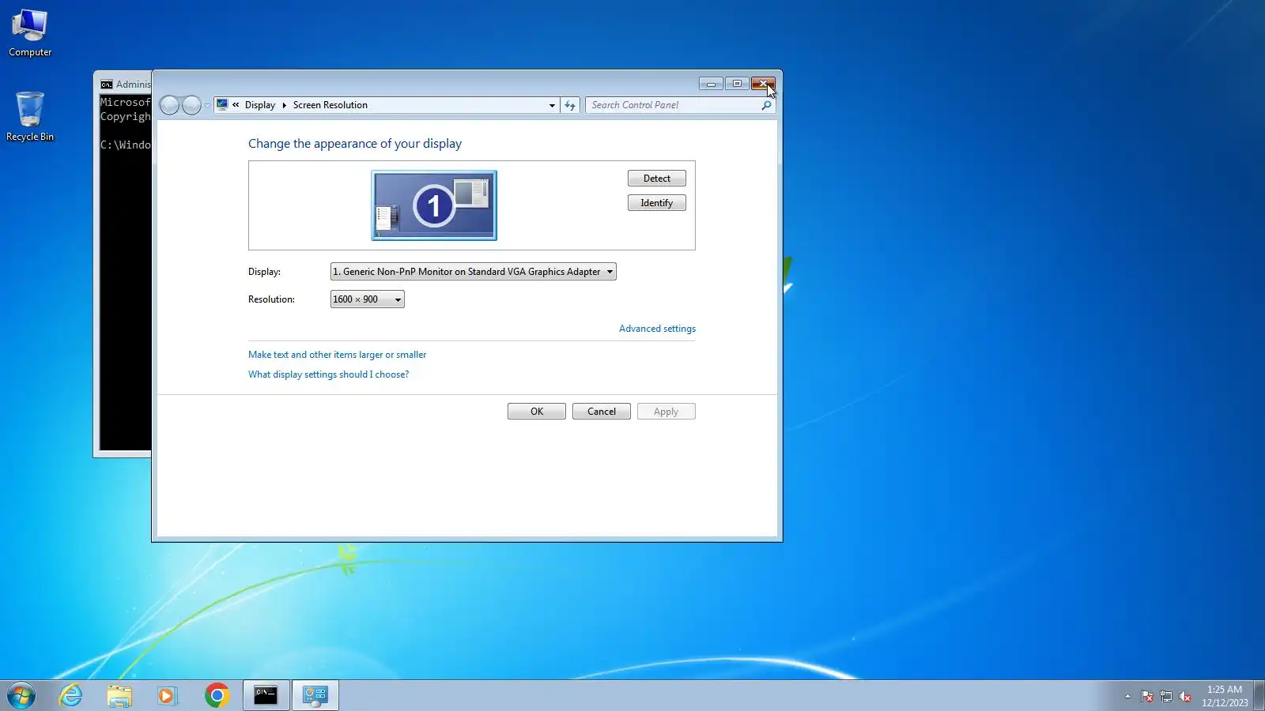
Task: Go forward with the navigation Forward arrow
Action: (x=191, y=105)
